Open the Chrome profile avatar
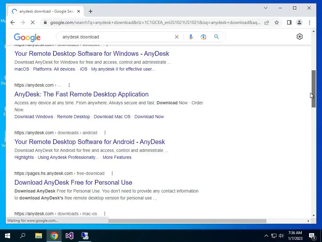The width and height of the screenshot is (322, 242). [299, 22]
